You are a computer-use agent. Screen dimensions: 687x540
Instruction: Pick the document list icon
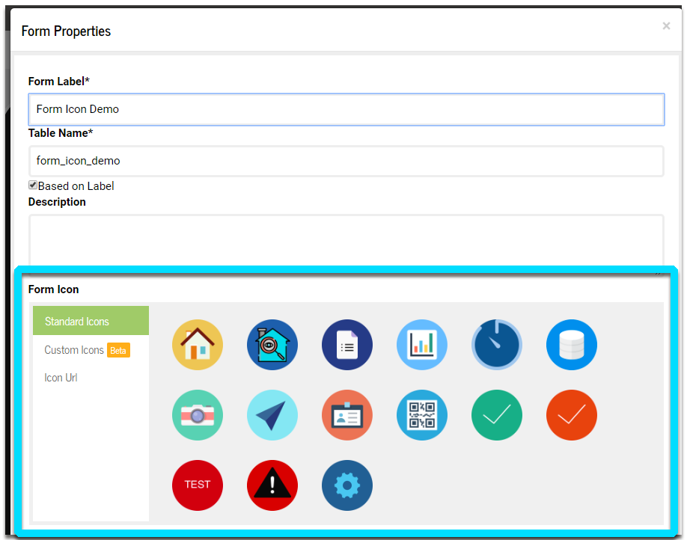click(x=347, y=345)
